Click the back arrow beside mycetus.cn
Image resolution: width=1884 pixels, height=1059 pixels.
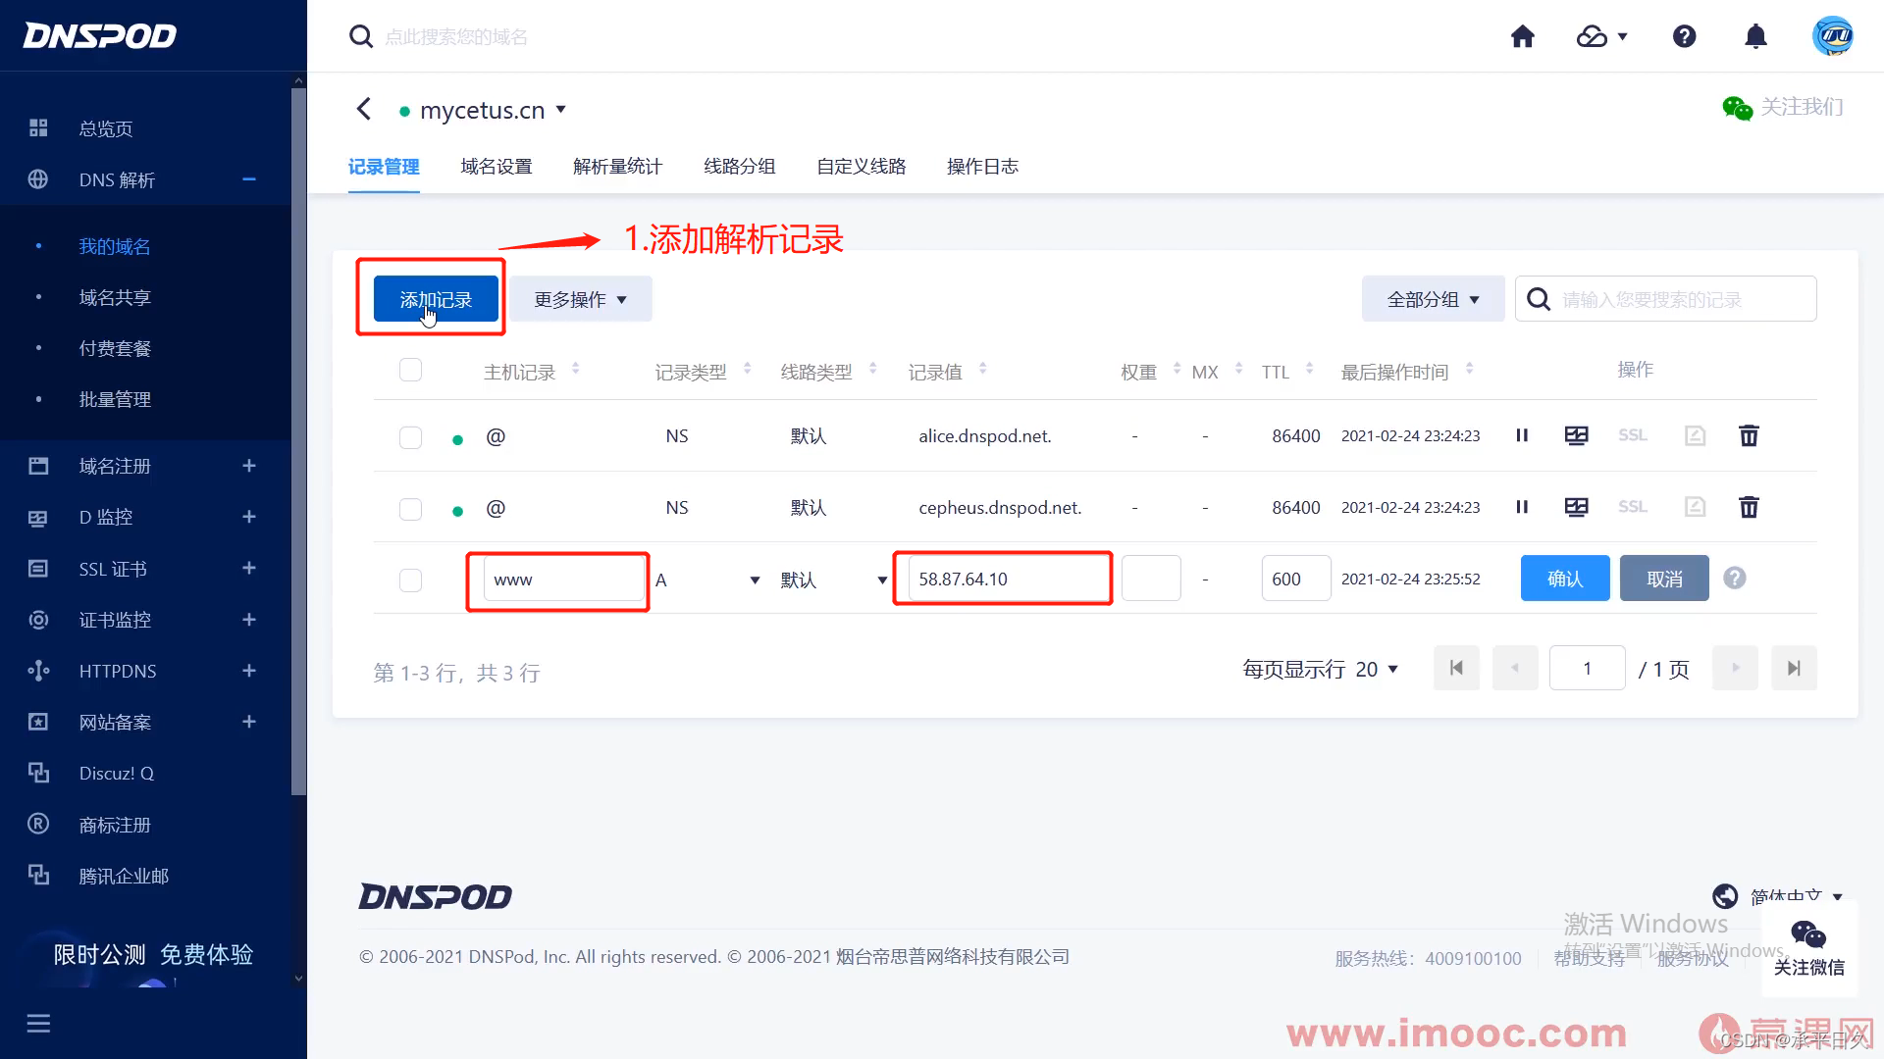tap(364, 109)
